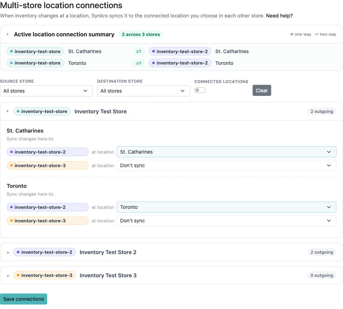Click the 0 outgoing badge of Inventory Test Store 3
This screenshot has height=309, width=343.
coord(322,275)
